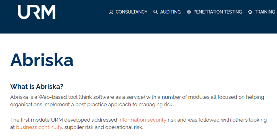Screen dimensions: 277x136
Task: Open the Consultancy menu item
Action: coord(131,12)
